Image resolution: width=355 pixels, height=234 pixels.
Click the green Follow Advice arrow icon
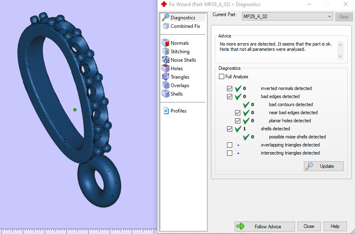pos(240,226)
